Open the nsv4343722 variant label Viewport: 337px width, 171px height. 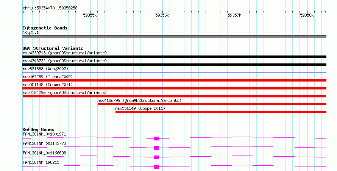pos(65,61)
